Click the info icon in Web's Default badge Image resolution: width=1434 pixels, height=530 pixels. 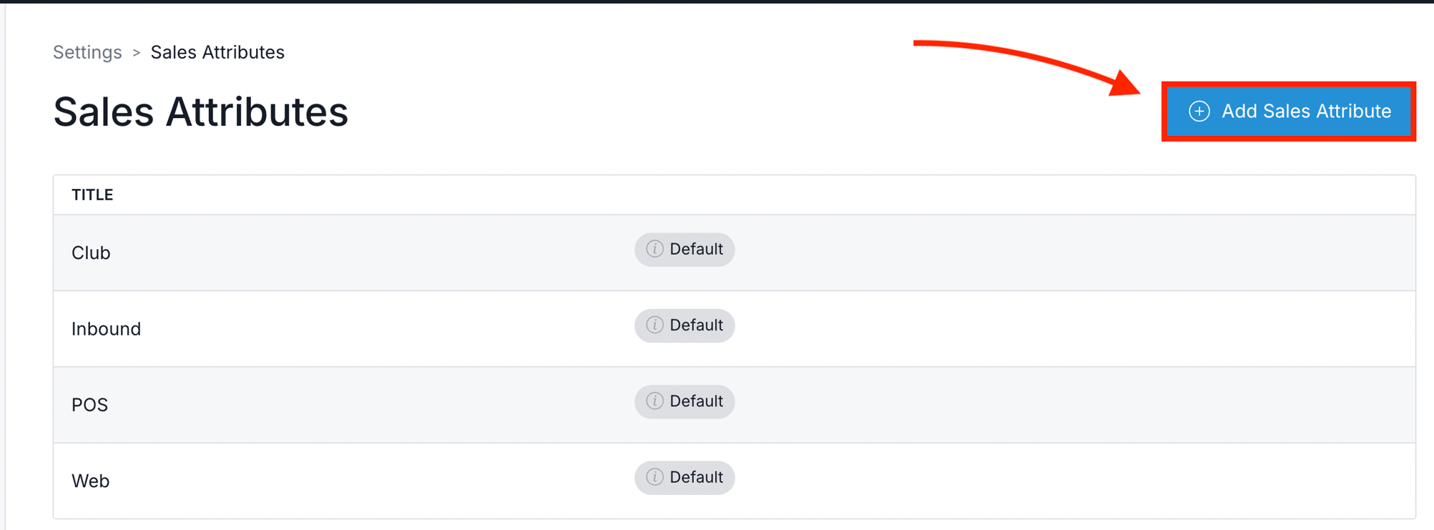pyautogui.click(x=654, y=477)
